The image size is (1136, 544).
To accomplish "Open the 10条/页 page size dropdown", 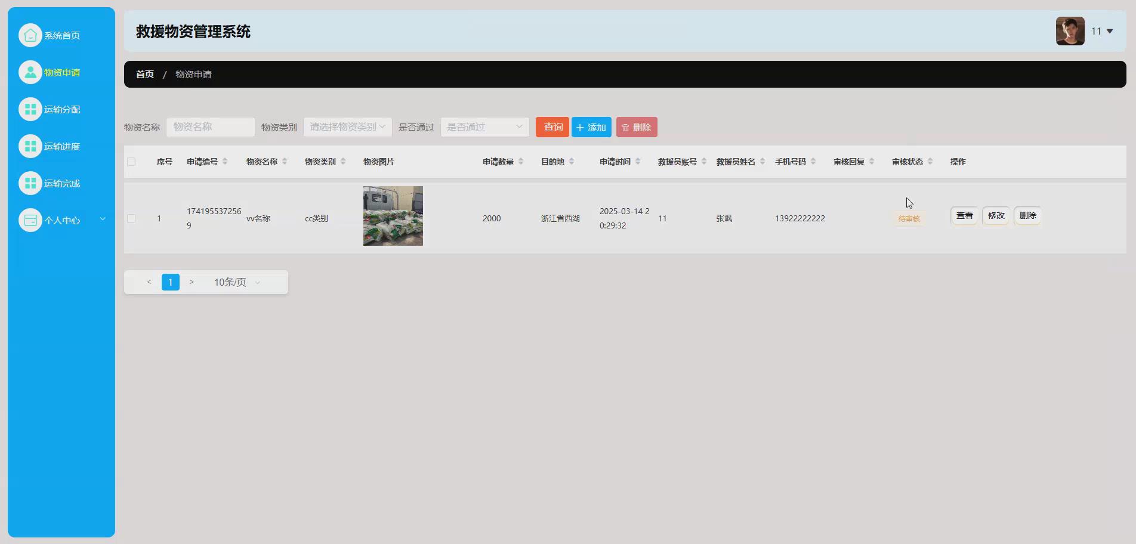I will tap(237, 282).
